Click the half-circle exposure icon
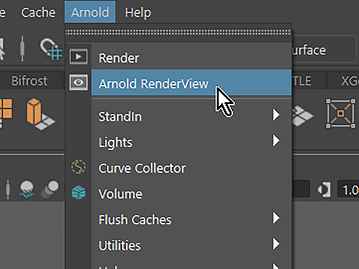 pyautogui.click(x=324, y=189)
